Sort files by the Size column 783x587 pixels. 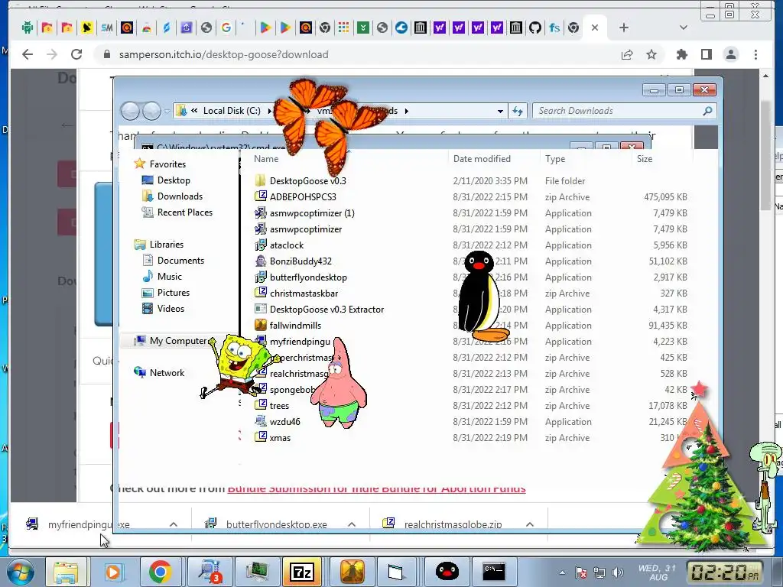(644, 159)
